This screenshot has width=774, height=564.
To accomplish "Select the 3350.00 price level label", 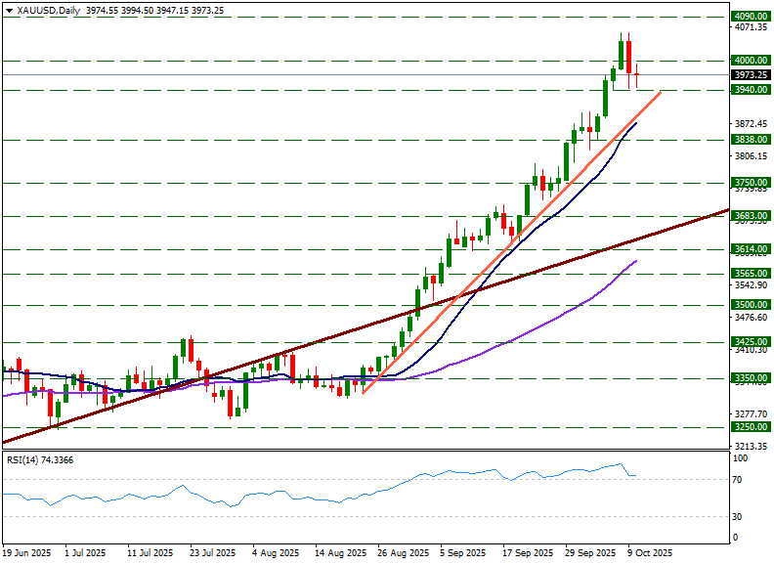I will click(x=749, y=378).
